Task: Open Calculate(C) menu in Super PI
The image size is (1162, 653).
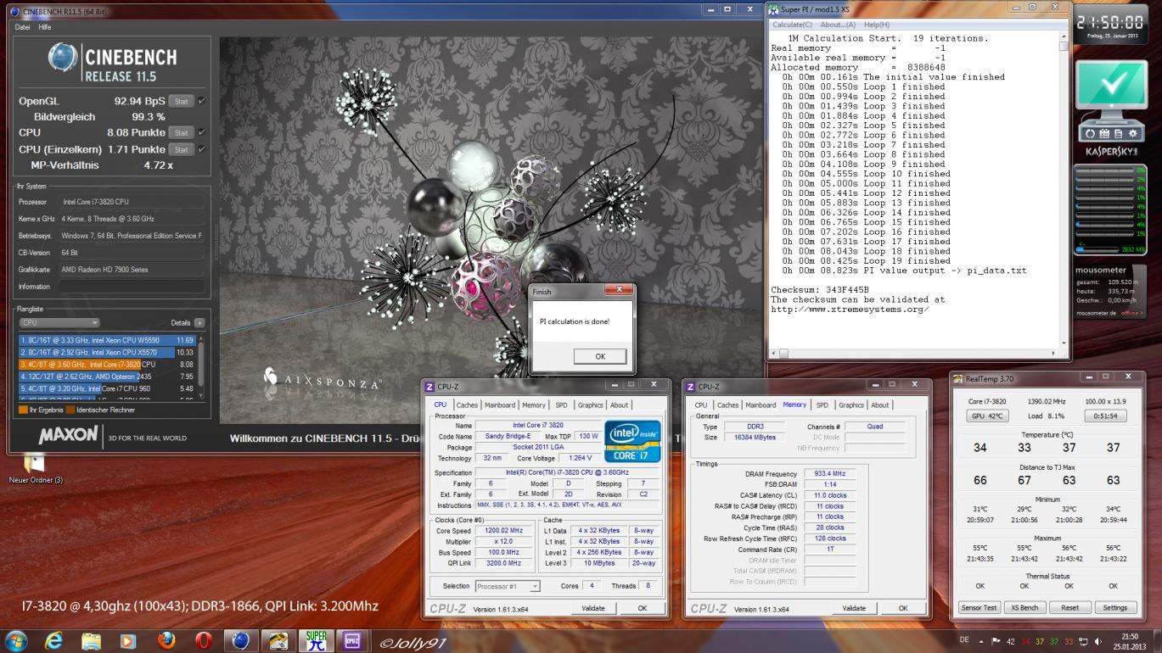Action: point(793,25)
